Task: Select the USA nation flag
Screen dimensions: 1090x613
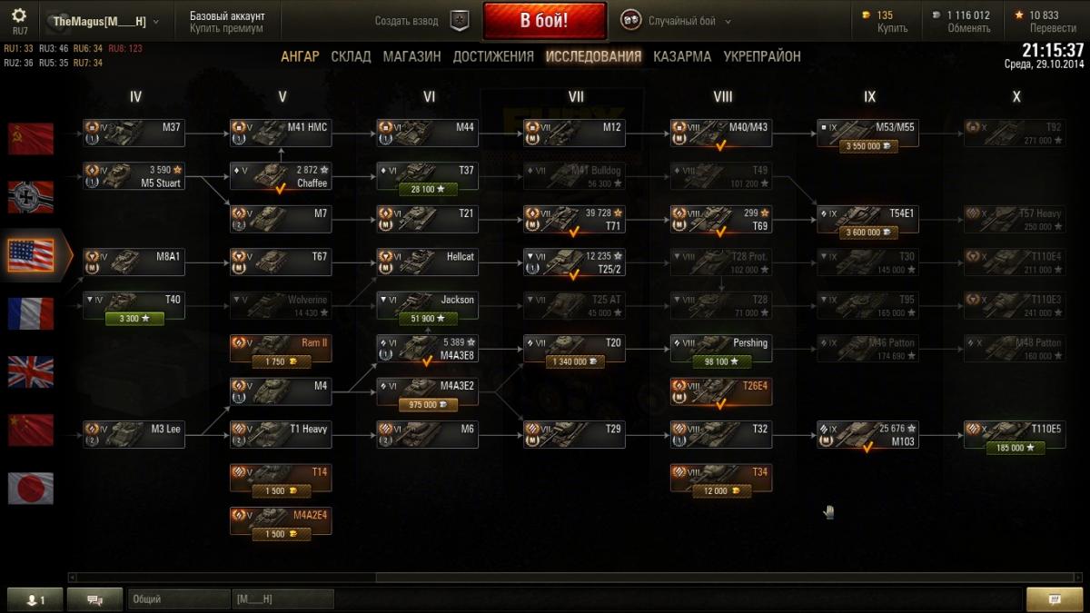Action: (31, 255)
